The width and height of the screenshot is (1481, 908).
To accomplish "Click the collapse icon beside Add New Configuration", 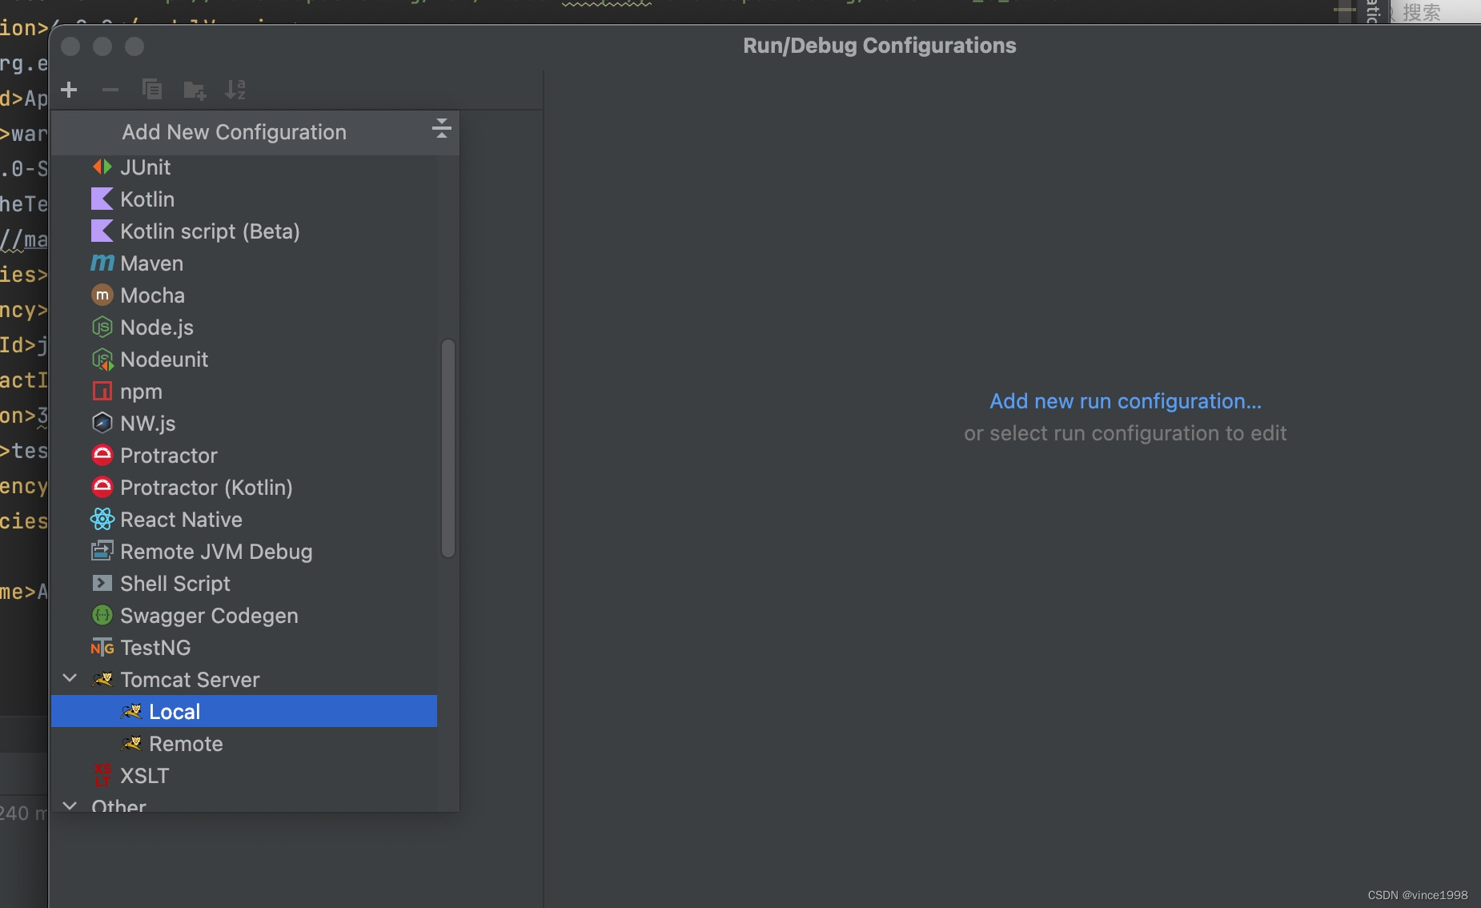I will pyautogui.click(x=442, y=128).
